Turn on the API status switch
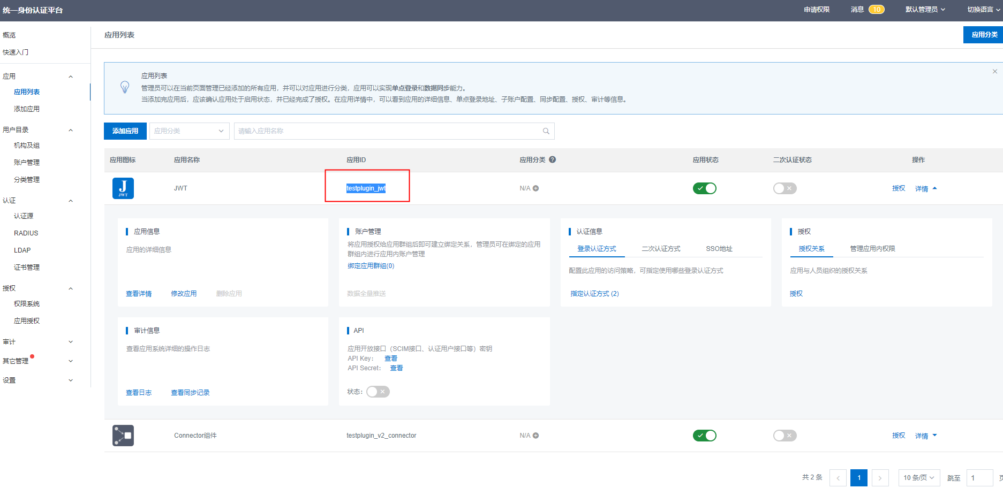Image resolution: width=1003 pixels, height=488 pixels. coord(378,392)
